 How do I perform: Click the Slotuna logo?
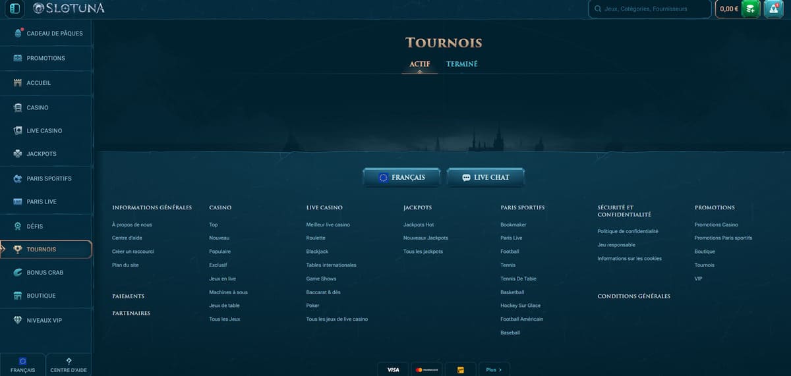(69, 9)
